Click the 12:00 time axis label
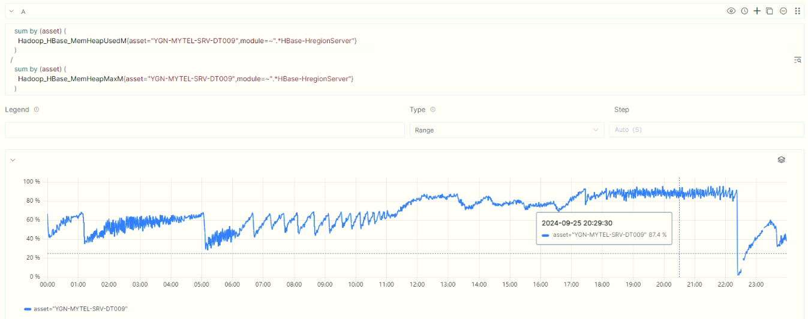The width and height of the screenshot is (808, 319). click(417, 284)
